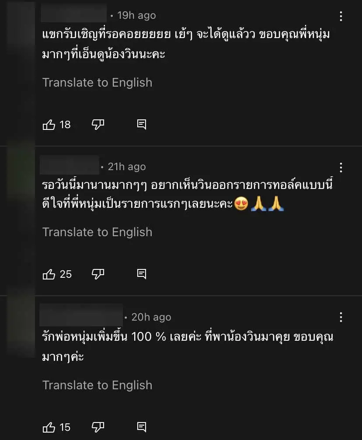
Task: Like the comment with 15 likes
Action: pos(49,427)
